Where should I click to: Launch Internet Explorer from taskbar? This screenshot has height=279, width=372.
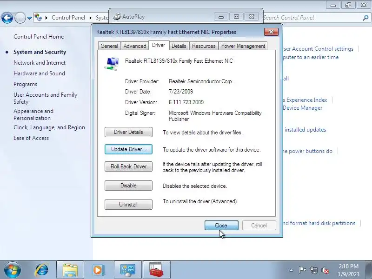click(x=42, y=270)
